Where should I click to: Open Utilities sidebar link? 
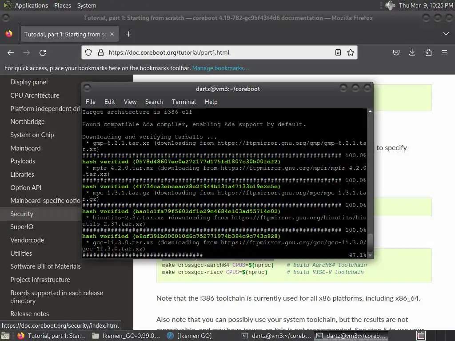click(x=21, y=254)
